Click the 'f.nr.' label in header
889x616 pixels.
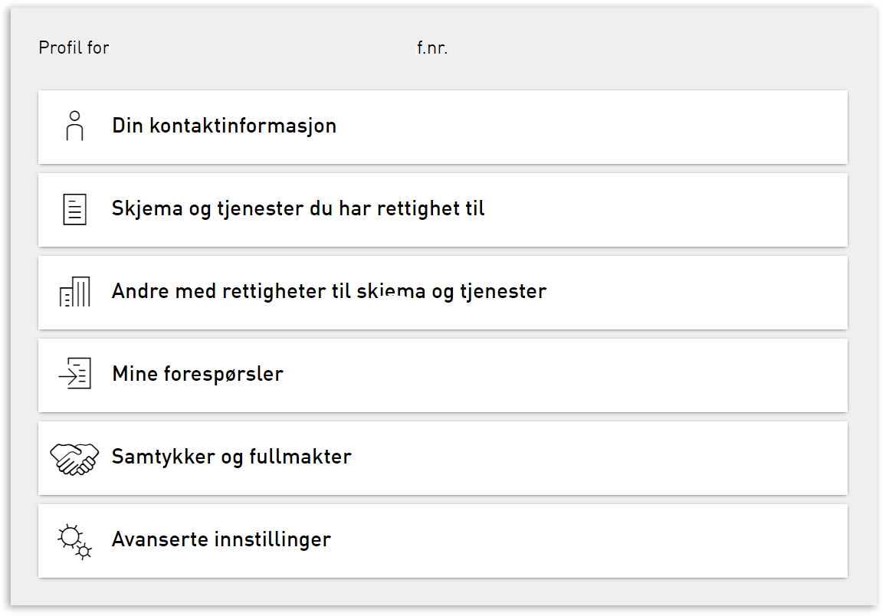432,49
